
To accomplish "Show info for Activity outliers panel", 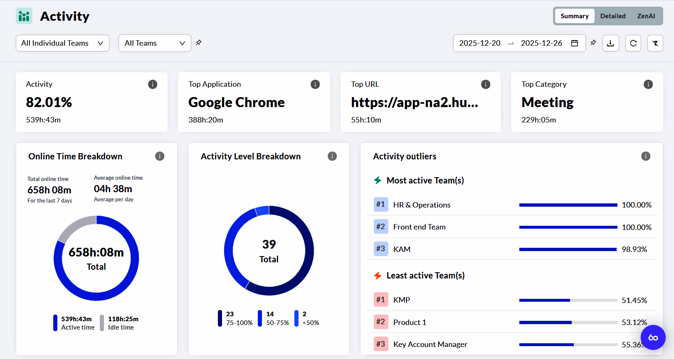I will 646,156.
